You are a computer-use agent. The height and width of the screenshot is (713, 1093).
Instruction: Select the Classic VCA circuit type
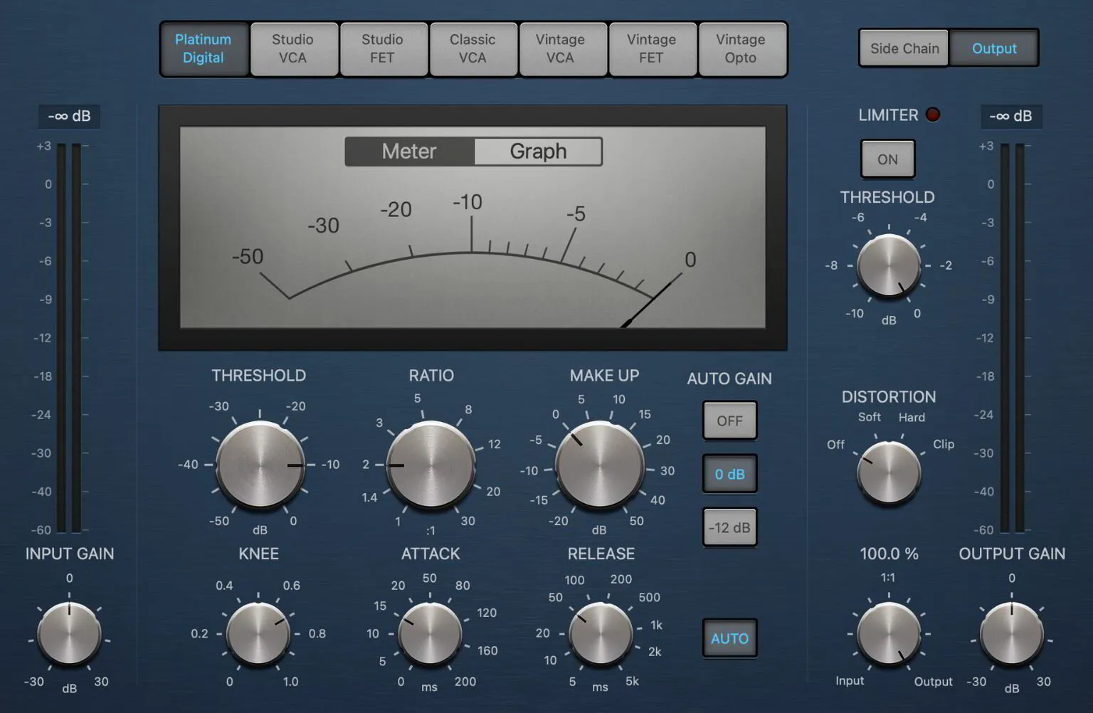click(x=473, y=49)
